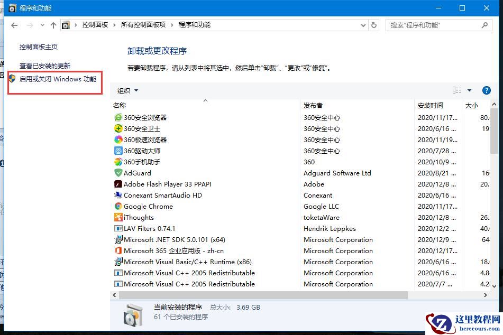Screen dimensions: 503x335
Task: Open Help via the blue question mark icon
Action: pos(486,90)
